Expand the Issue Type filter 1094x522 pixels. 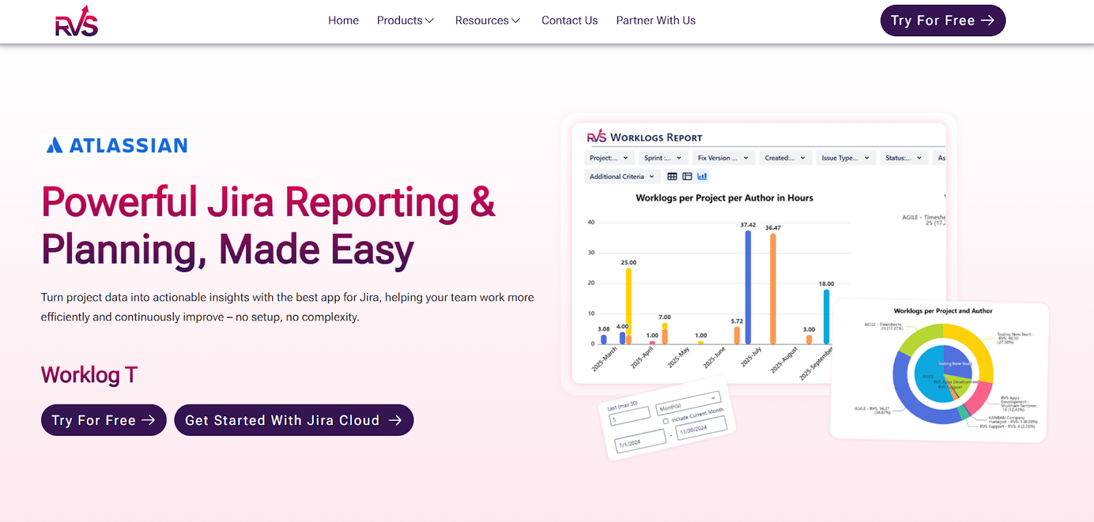(x=846, y=158)
